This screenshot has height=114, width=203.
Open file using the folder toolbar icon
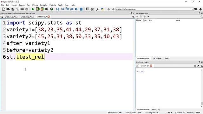click(8, 9)
